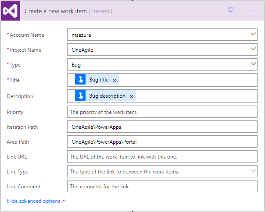265x212 pixels.
Task: Remove the Bug title token
Action: coord(115,80)
